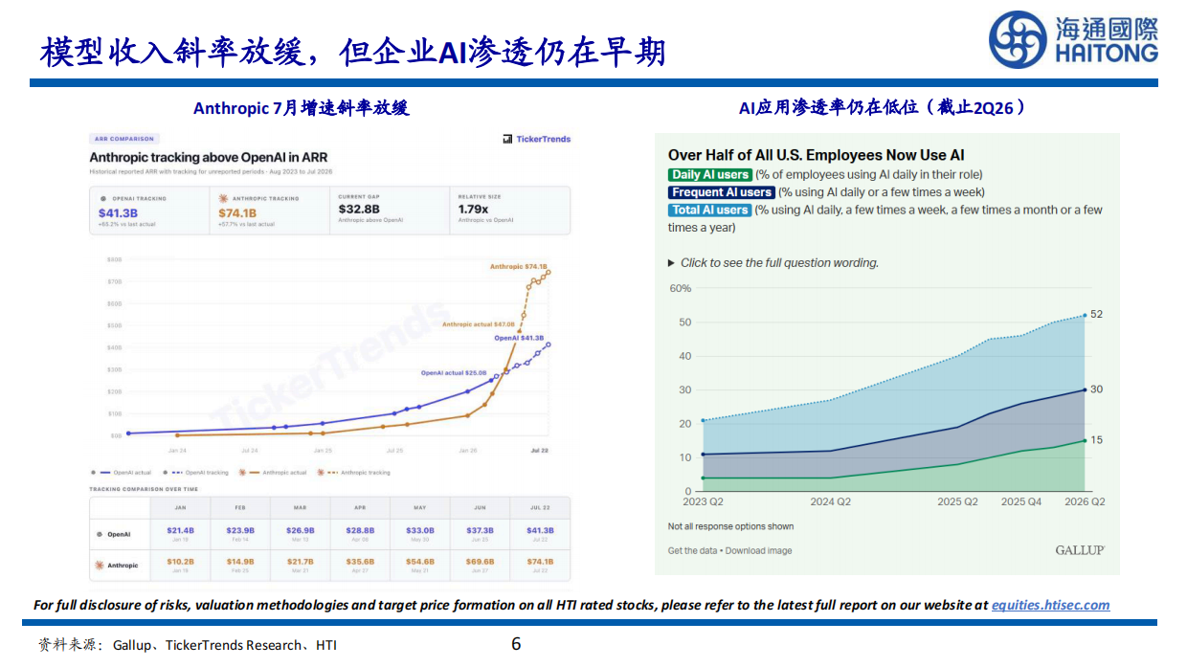
Task: Click the green 'Daily AI users' legend badge
Action: pyautogui.click(x=710, y=175)
